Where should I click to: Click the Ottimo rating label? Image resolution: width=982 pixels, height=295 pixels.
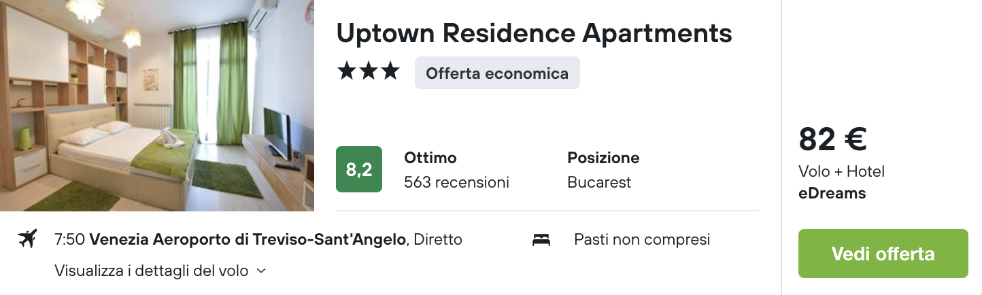click(x=430, y=158)
